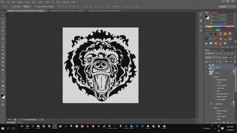
Task: Toggle Show Transform Controls checkbox
Action: click(35, 7)
